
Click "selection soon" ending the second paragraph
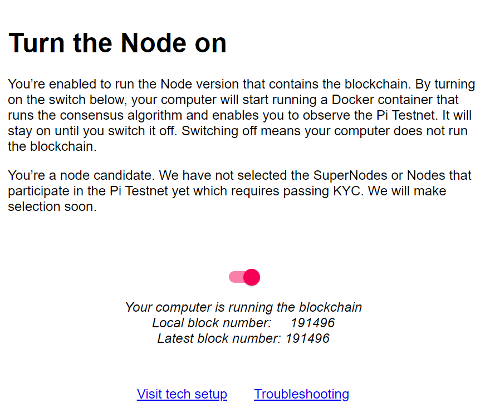(52, 206)
